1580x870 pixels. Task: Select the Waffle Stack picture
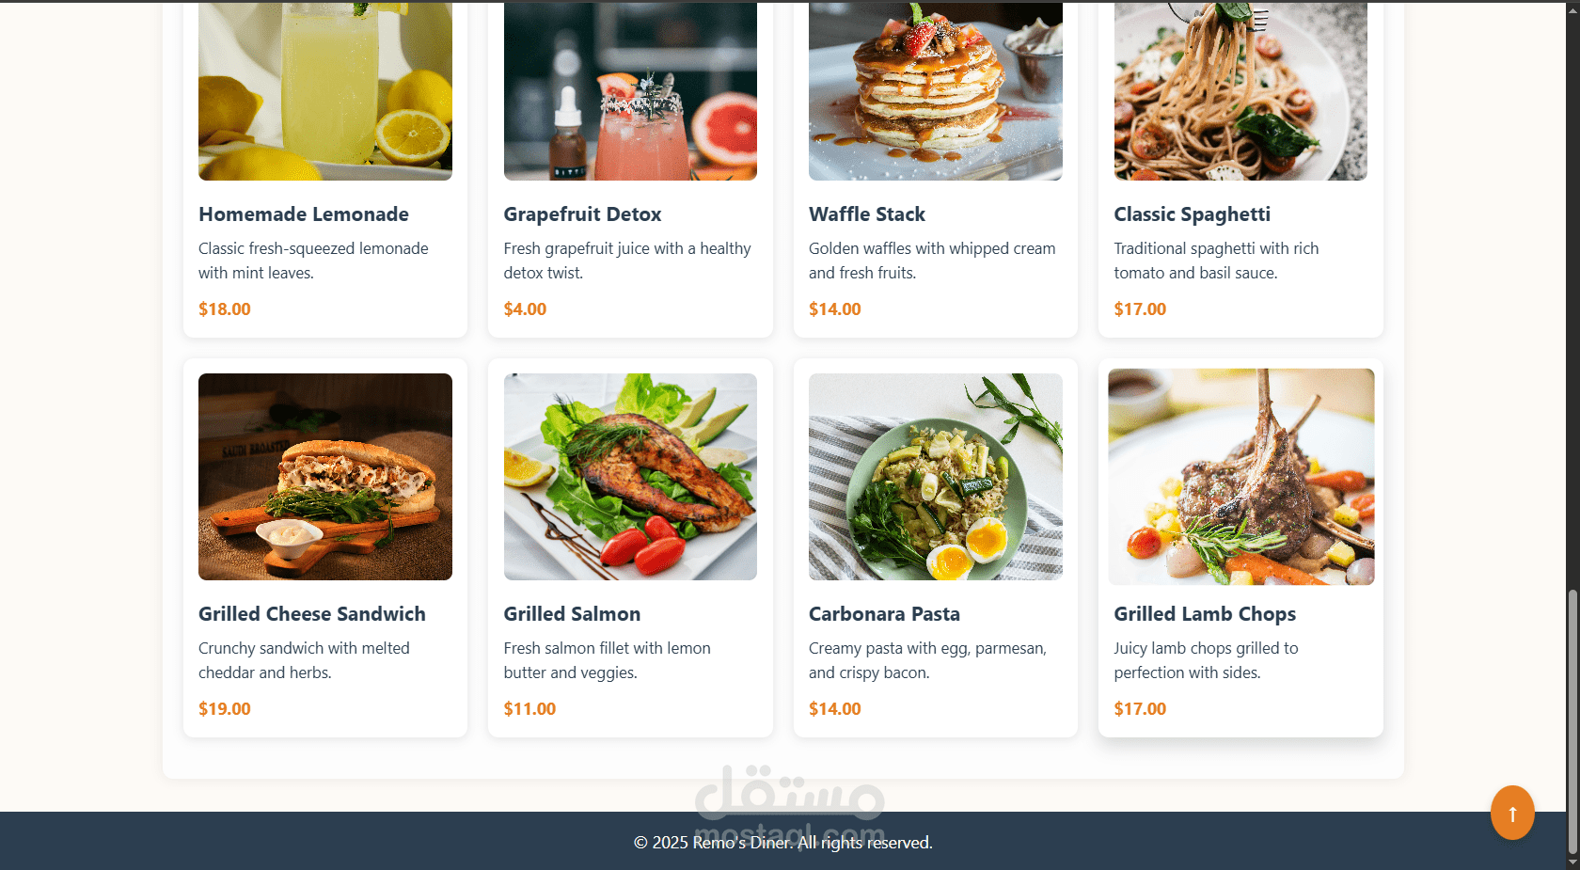pos(936,90)
